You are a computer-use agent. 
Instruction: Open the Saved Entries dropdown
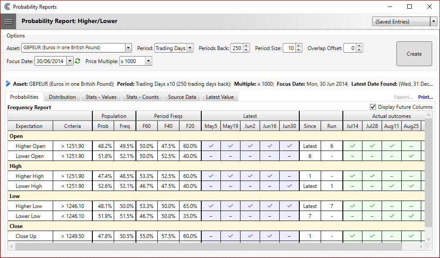[x=434, y=20]
